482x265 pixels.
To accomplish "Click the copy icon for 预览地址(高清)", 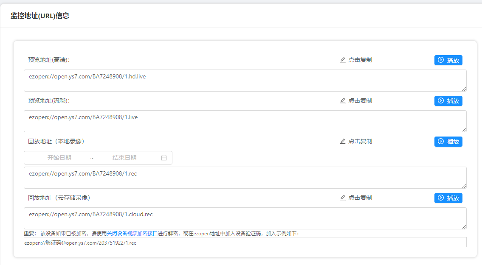I will pos(343,60).
